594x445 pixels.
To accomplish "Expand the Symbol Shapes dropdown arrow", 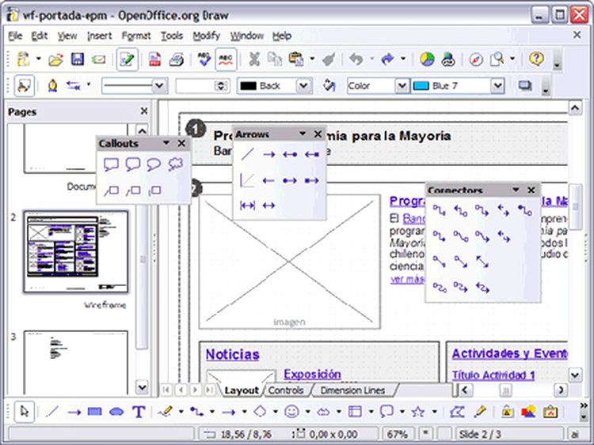I will [x=308, y=411].
